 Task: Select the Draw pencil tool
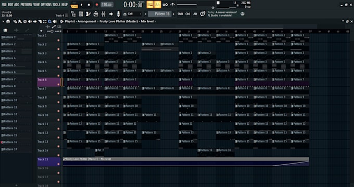coord(15,21)
